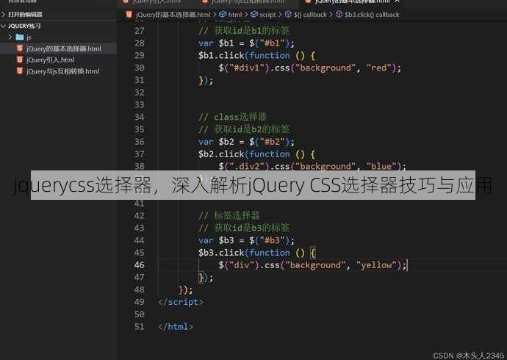
Task: Click breadcrumb chevron after html segment
Action: (x=246, y=15)
